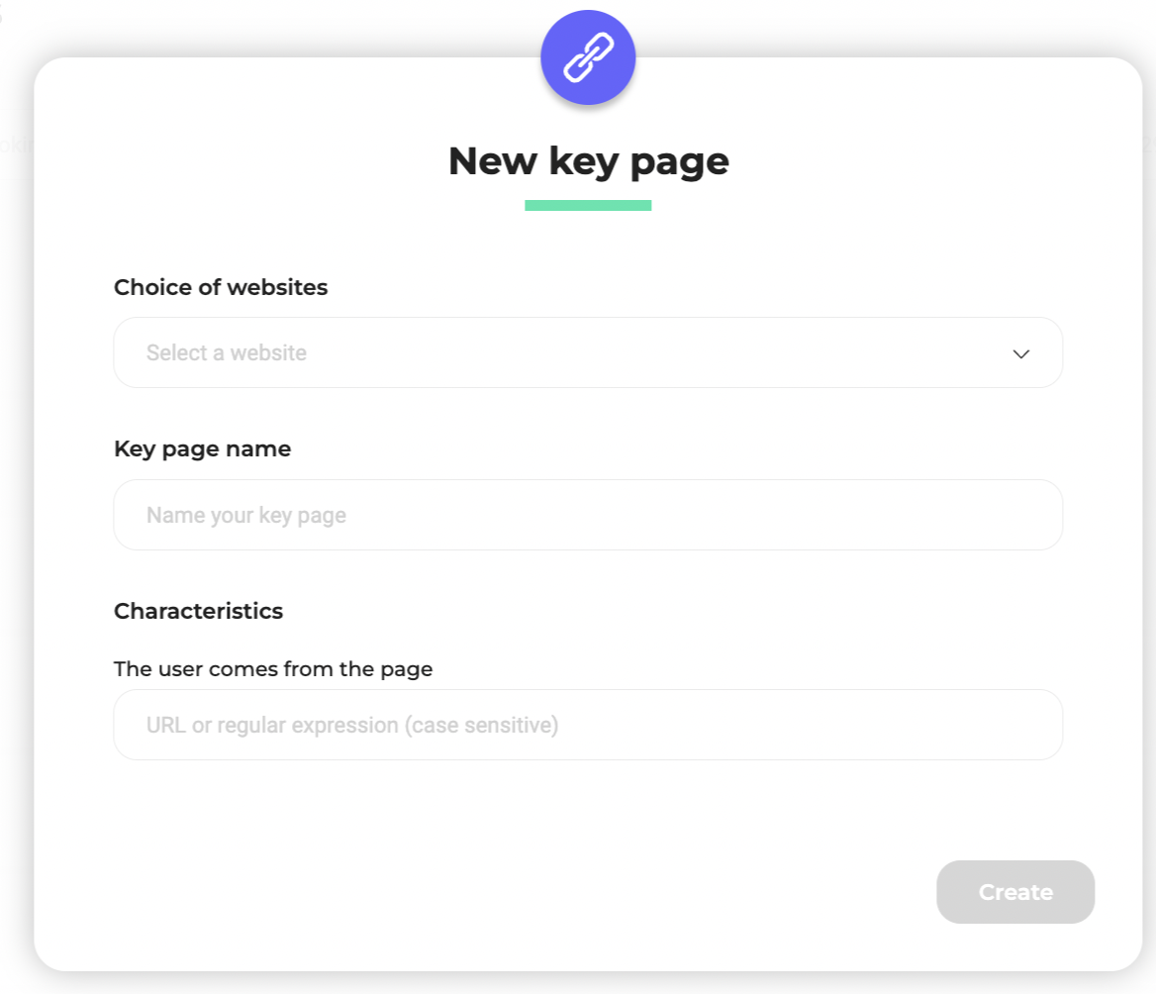Focus the Name your key page field
The height and width of the screenshot is (994, 1156).
coord(588,515)
